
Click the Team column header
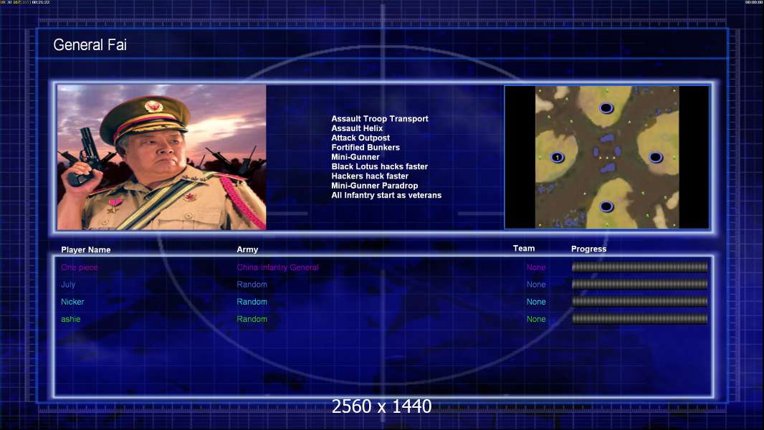tap(524, 249)
